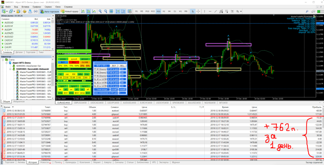
Task: Switch chart to line display mode
Action: (x=94, y=11)
